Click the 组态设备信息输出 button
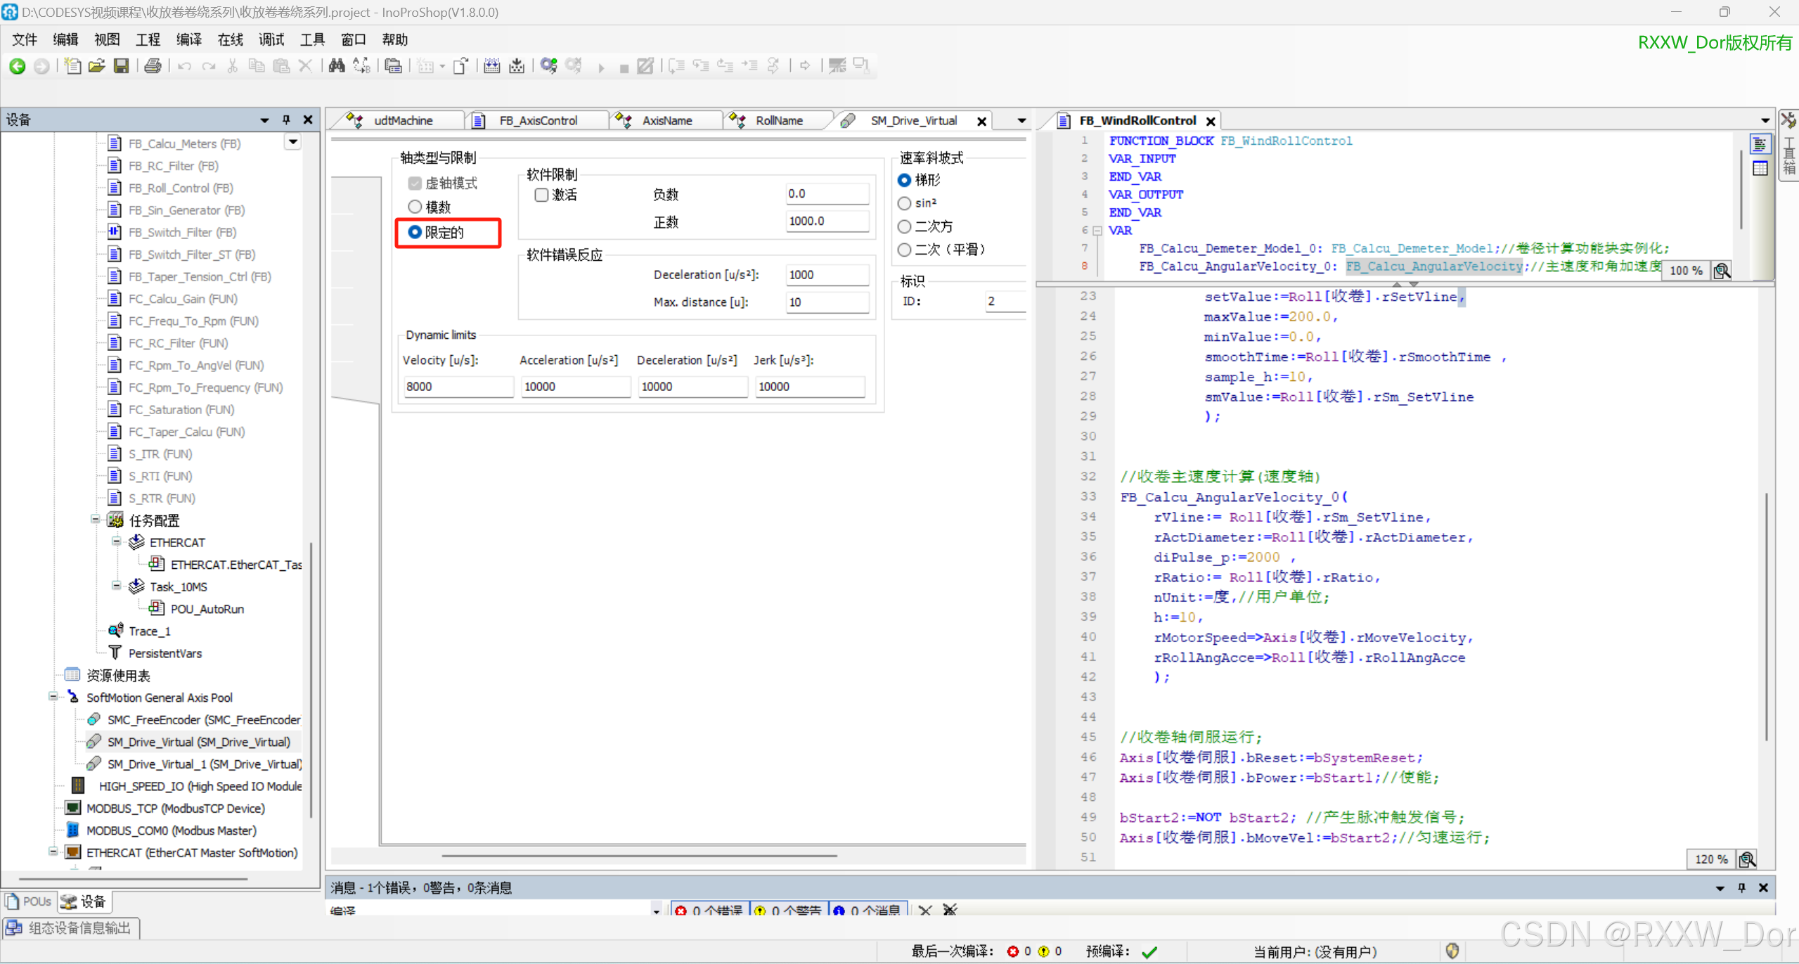Image resolution: width=1799 pixels, height=964 pixels. click(x=71, y=928)
